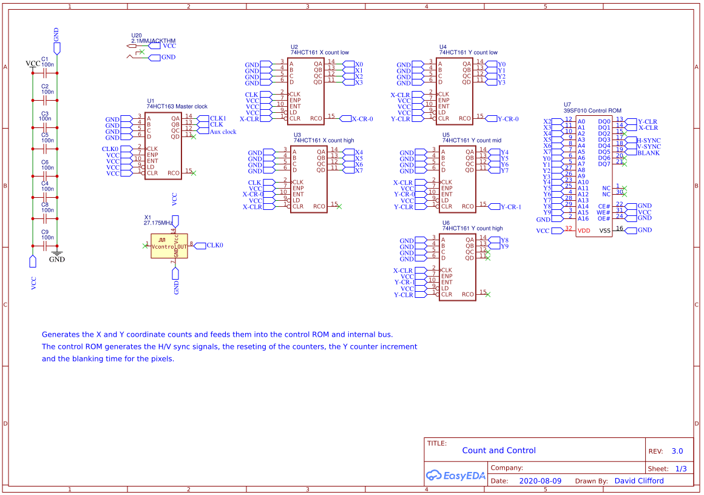Viewport: 704px width, 495px height.
Task: Click the Y-CR-1 net flag on U5 RCO
Action: (x=505, y=207)
